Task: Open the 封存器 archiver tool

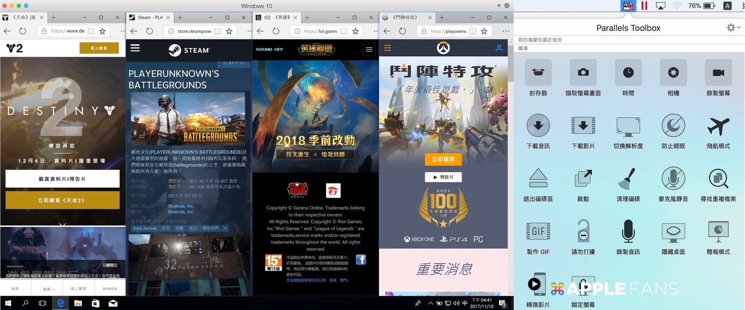Action: pyautogui.click(x=538, y=73)
